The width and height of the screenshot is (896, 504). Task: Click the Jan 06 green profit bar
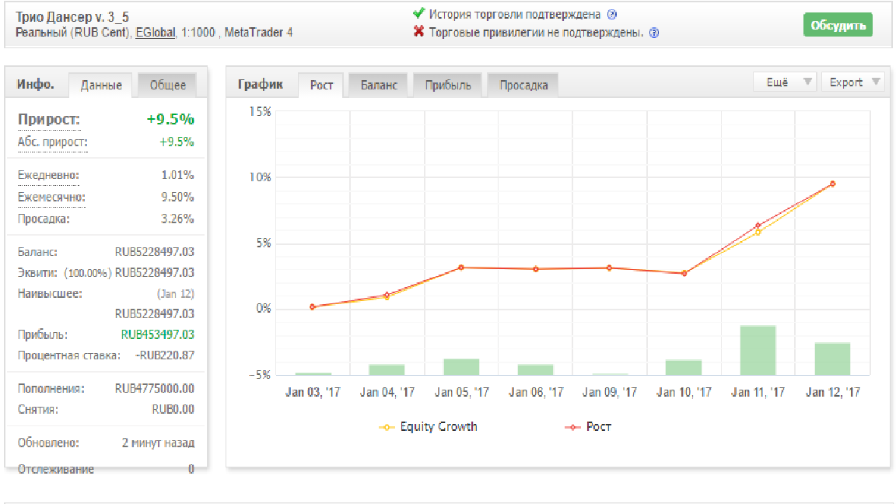[x=535, y=369]
